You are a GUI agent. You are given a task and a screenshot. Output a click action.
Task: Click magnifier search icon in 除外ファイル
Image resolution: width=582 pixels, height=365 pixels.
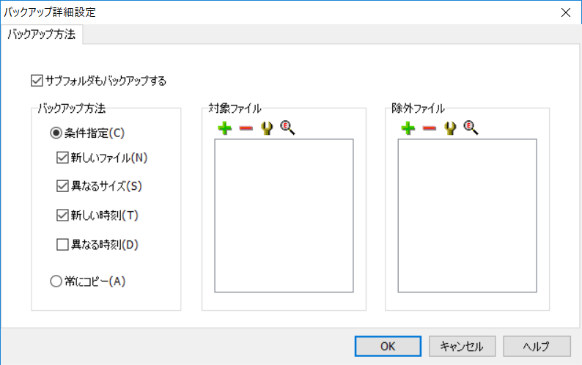471,128
